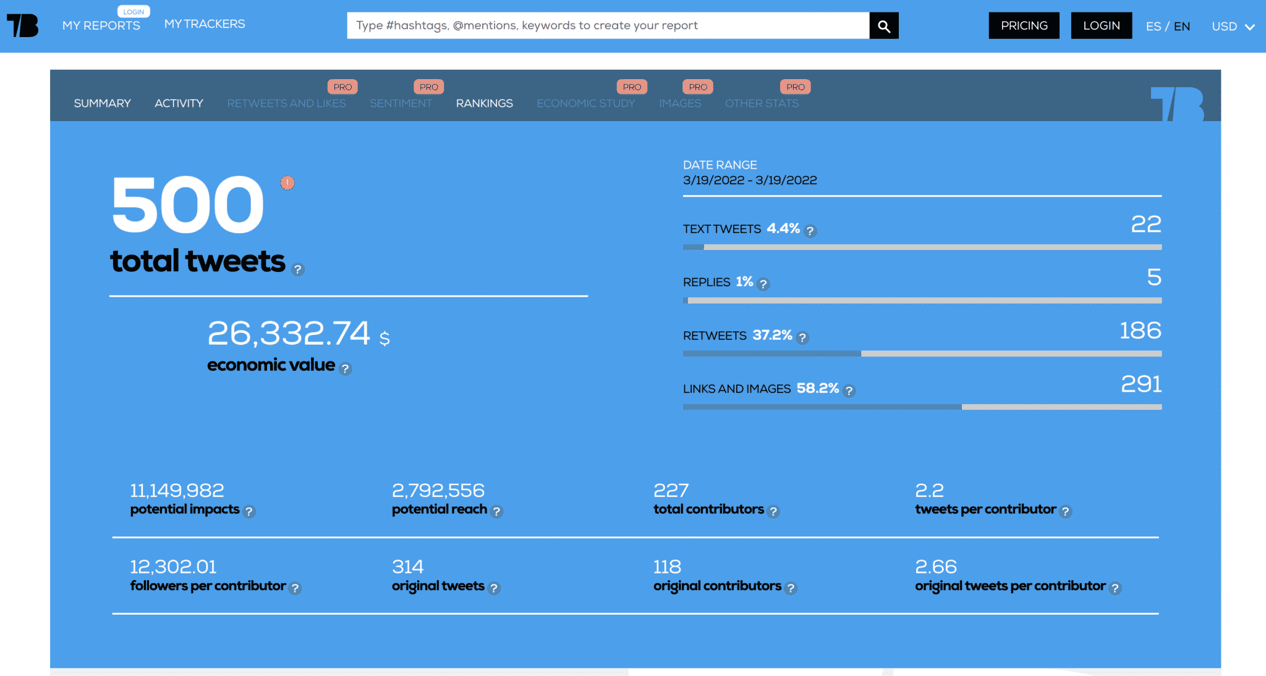Screen dimensions: 1266x676
Task: Click the LOGIN button
Action: (1101, 25)
